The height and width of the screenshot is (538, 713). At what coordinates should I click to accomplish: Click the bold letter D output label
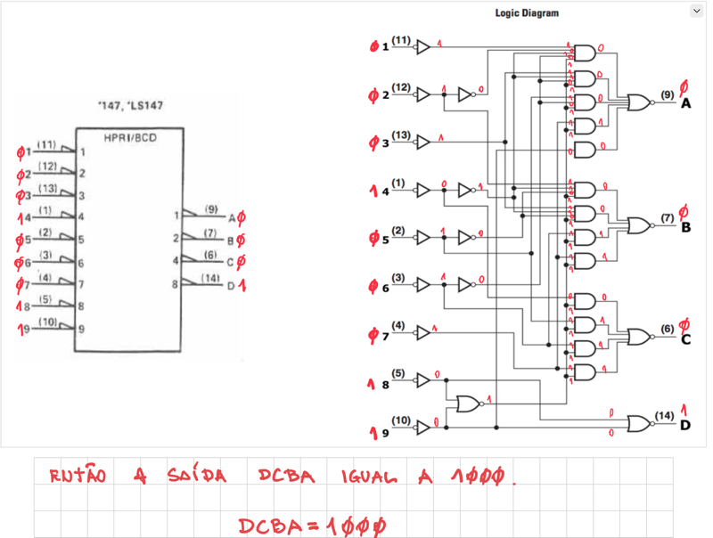685,426
